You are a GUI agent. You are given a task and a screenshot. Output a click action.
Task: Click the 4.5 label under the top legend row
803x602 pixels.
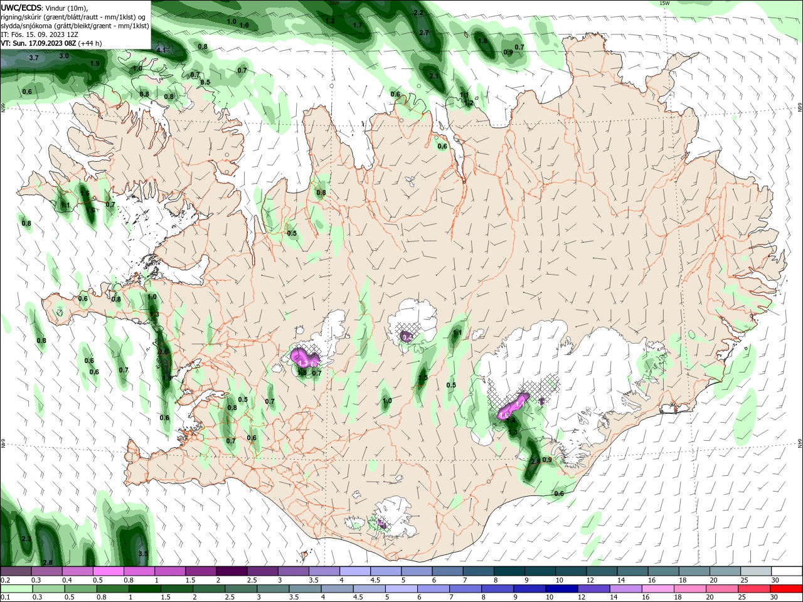coord(375,580)
